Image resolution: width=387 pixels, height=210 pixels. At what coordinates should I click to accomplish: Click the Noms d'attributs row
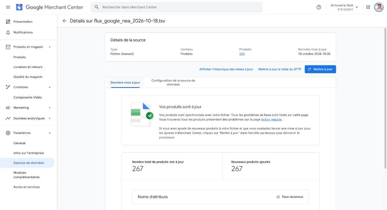[x=220, y=197]
